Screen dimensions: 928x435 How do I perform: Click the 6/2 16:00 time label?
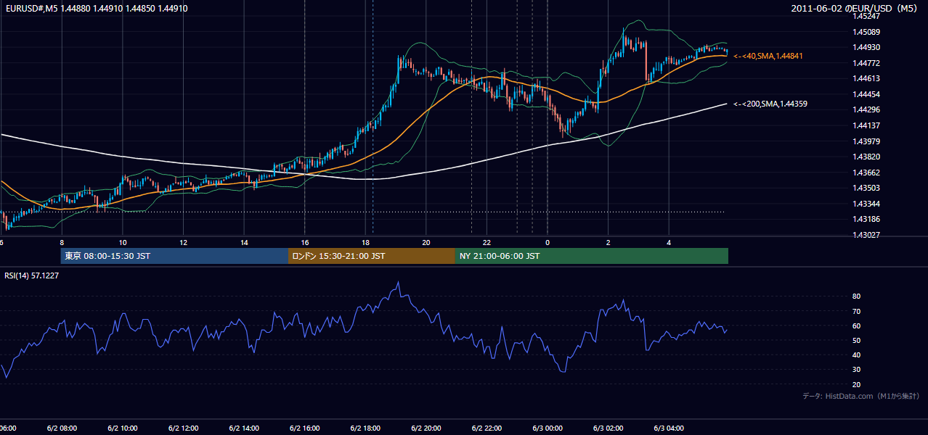coord(305,428)
